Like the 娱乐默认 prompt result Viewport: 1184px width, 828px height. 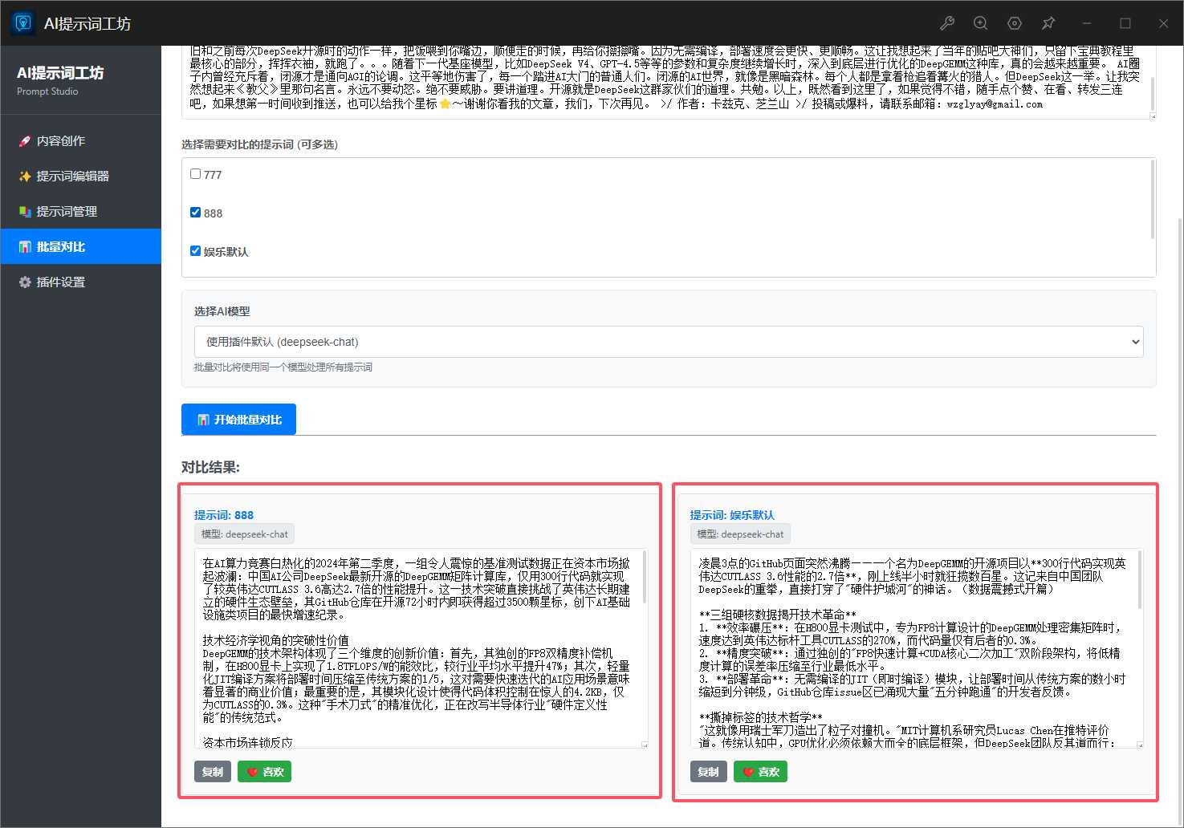[x=760, y=772]
